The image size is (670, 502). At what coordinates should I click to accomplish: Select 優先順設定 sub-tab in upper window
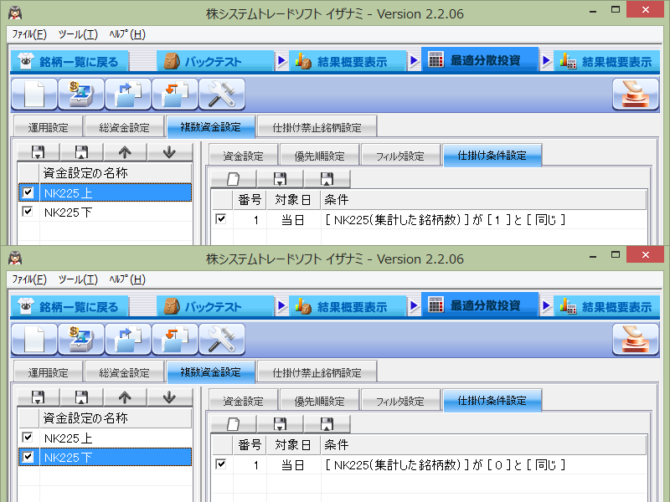coord(319,156)
